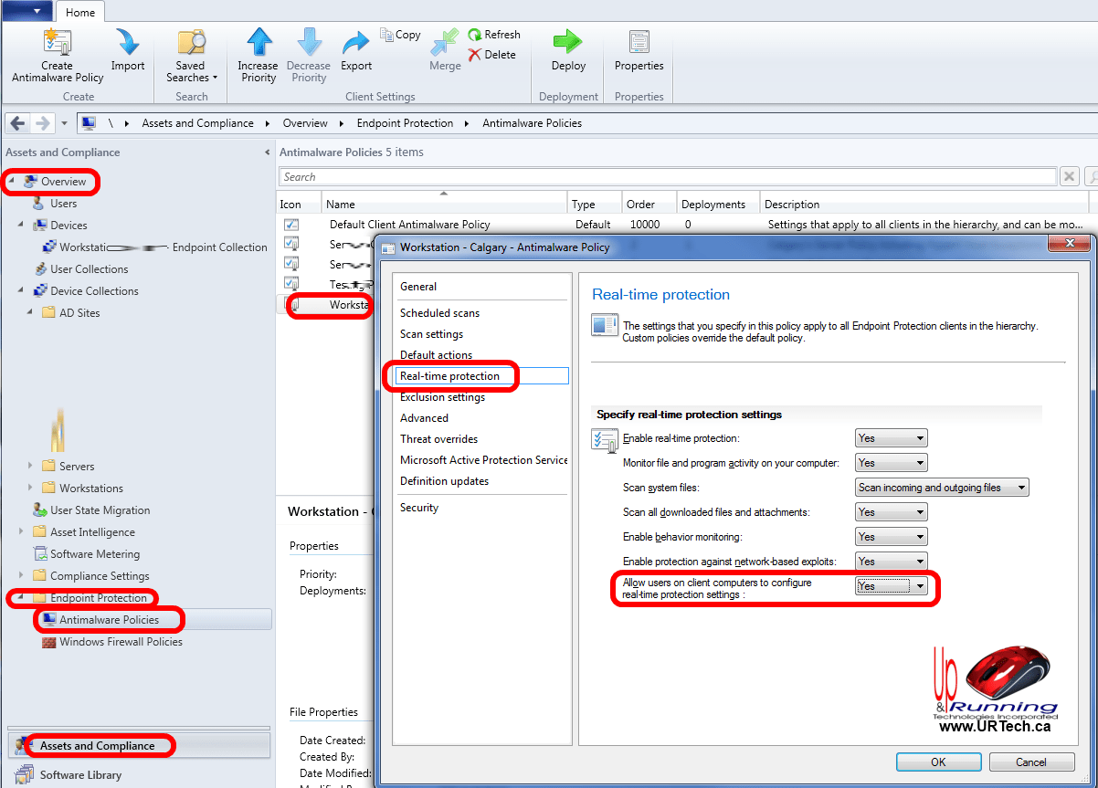
Task: Click the Deploy green arrow icon
Action: [x=568, y=44]
